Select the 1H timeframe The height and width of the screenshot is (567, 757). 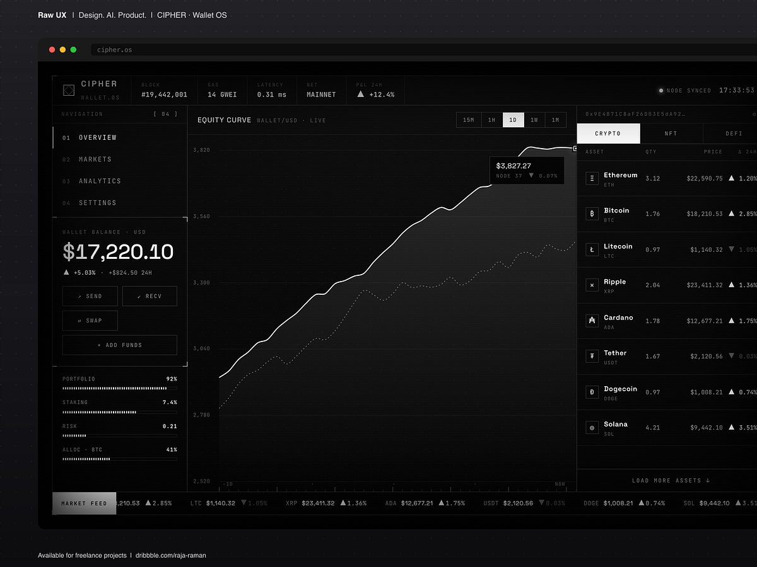click(492, 120)
